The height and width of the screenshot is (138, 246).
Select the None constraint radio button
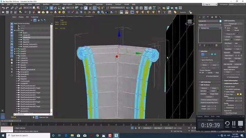[x=226, y=28]
